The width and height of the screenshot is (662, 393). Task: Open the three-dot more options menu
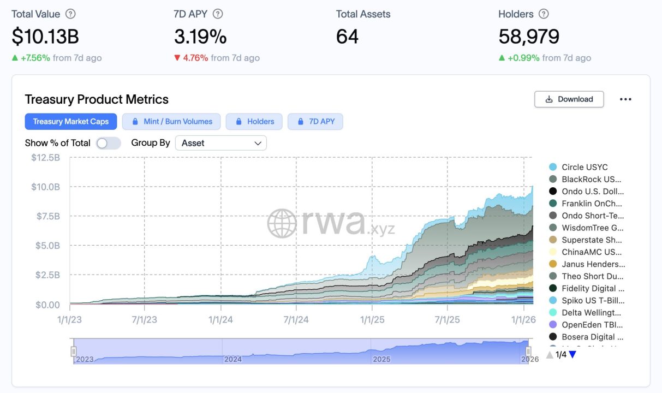click(x=625, y=99)
